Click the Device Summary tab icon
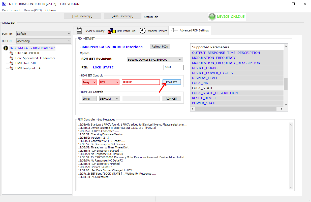Screen dimensions: 311x202 (79, 31)
